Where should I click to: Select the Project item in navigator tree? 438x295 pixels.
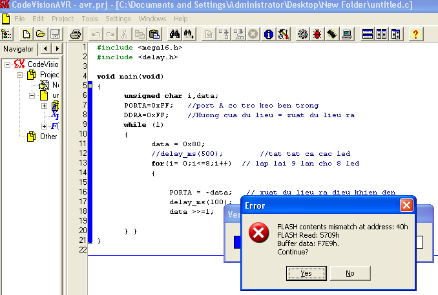click(50, 75)
